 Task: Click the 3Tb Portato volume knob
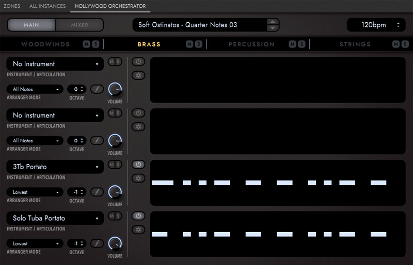point(115,192)
